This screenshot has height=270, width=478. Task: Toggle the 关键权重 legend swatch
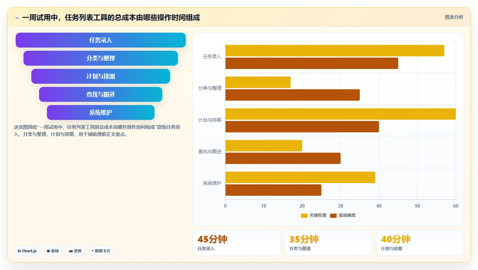coord(304,215)
